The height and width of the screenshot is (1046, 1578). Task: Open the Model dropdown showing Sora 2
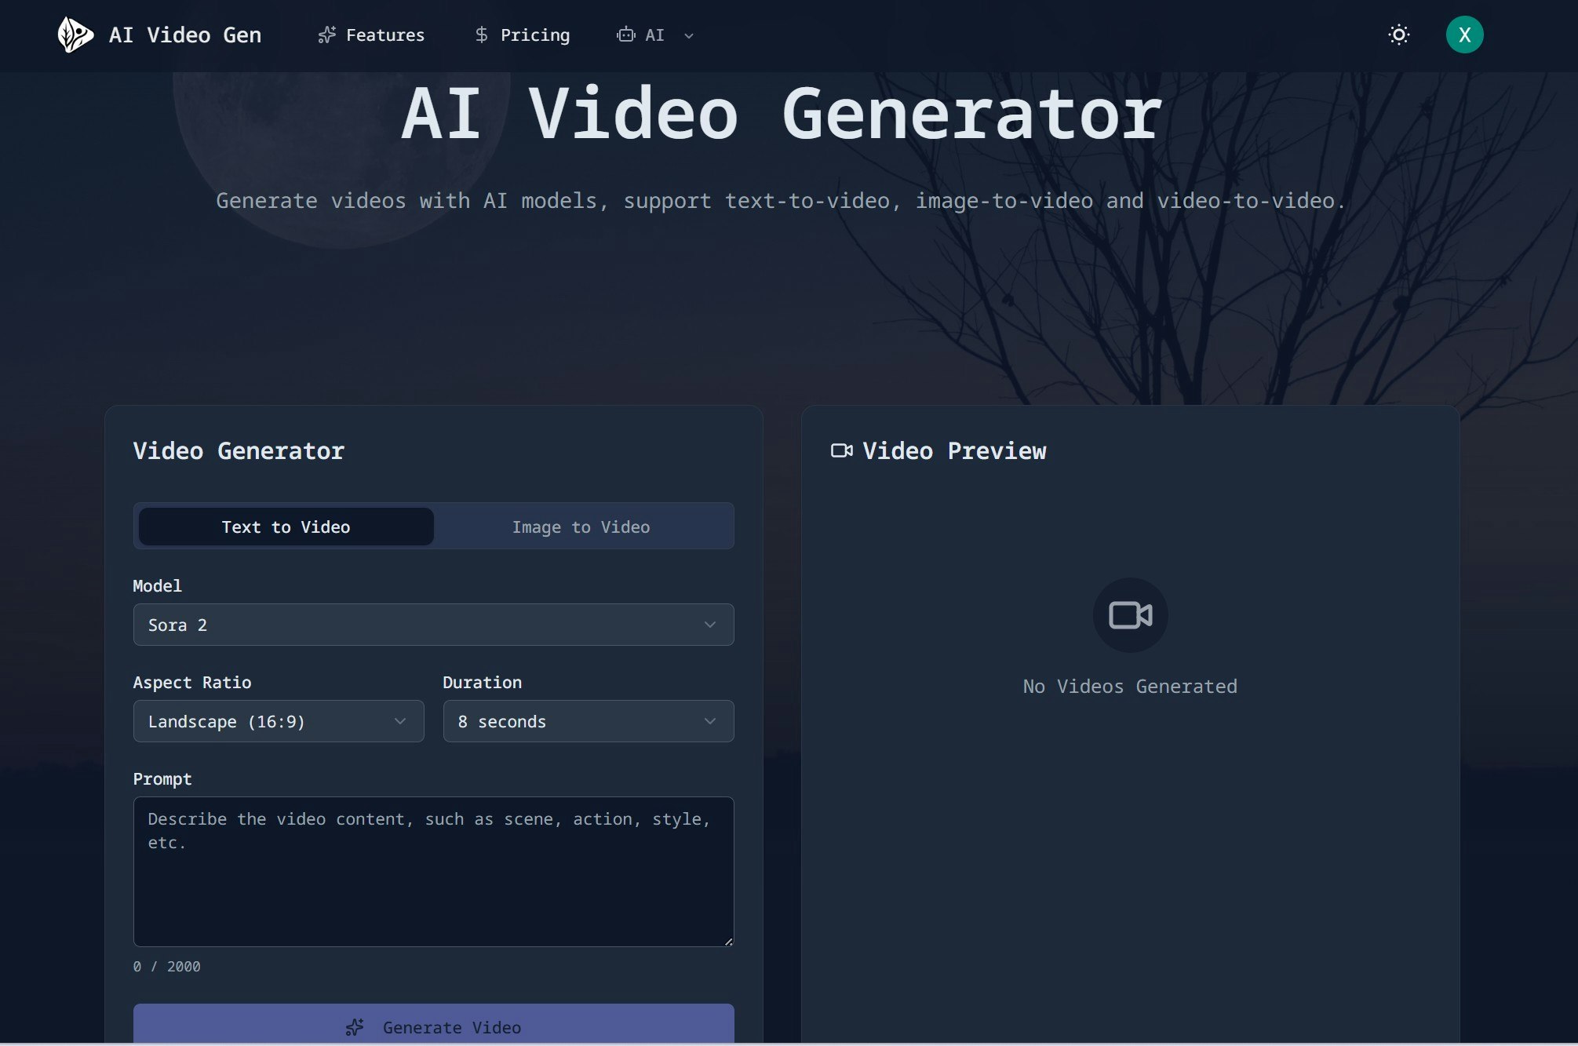(x=433, y=625)
